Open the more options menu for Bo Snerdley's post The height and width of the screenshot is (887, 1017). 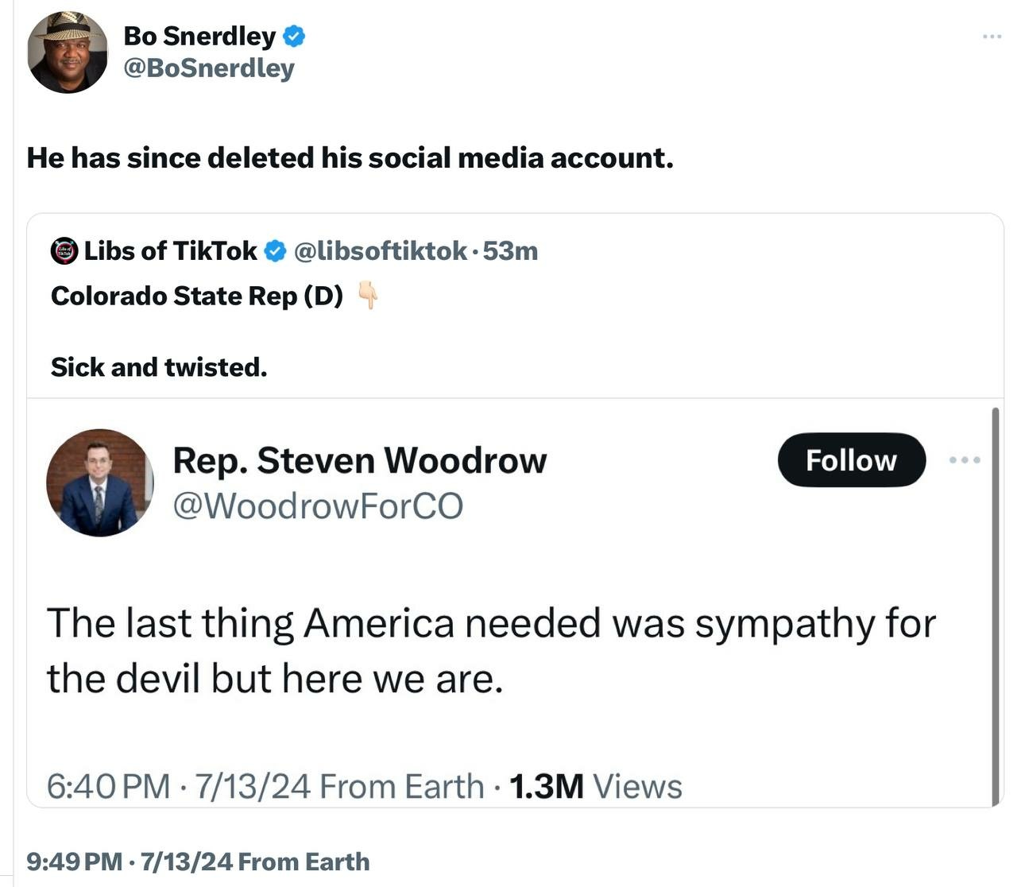point(991,37)
